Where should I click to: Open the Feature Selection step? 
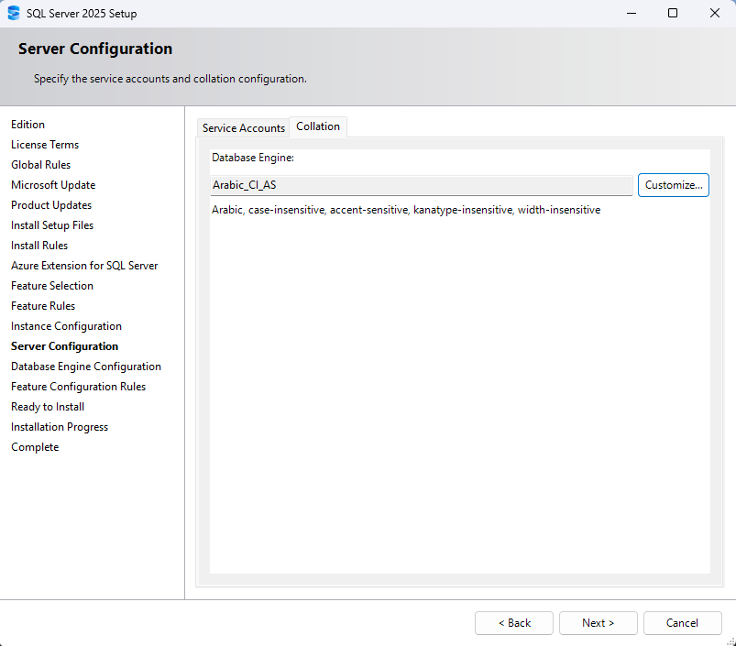[x=51, y=285]
